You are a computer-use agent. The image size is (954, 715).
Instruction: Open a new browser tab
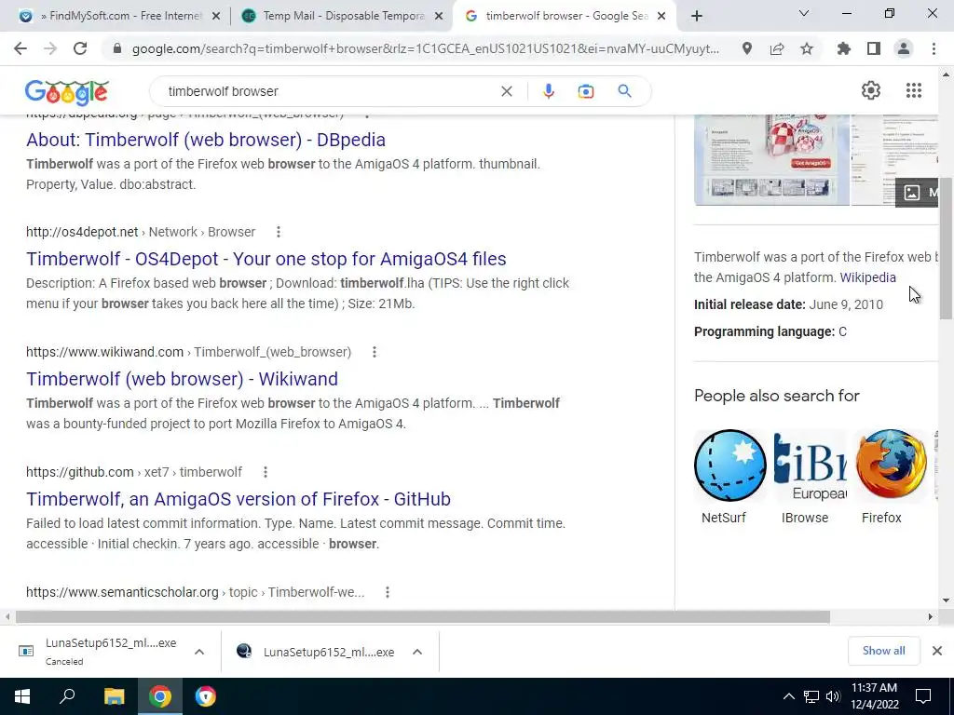697,16
